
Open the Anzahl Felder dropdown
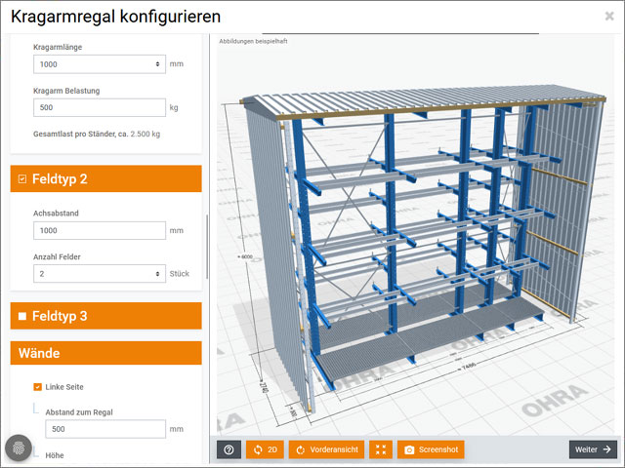[x=99, y=274]
